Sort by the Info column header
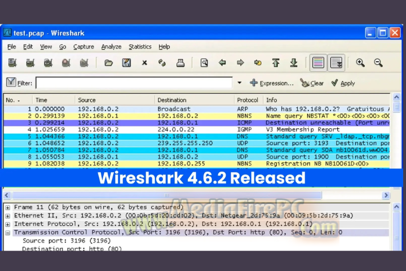Viewport: 406px width, 271px height. [326, 100]
